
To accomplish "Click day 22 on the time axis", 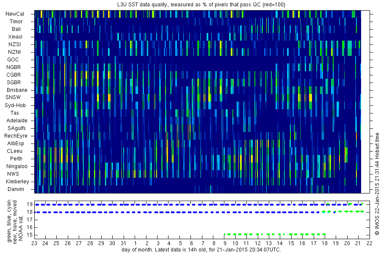I will click(x=369, y=243).
